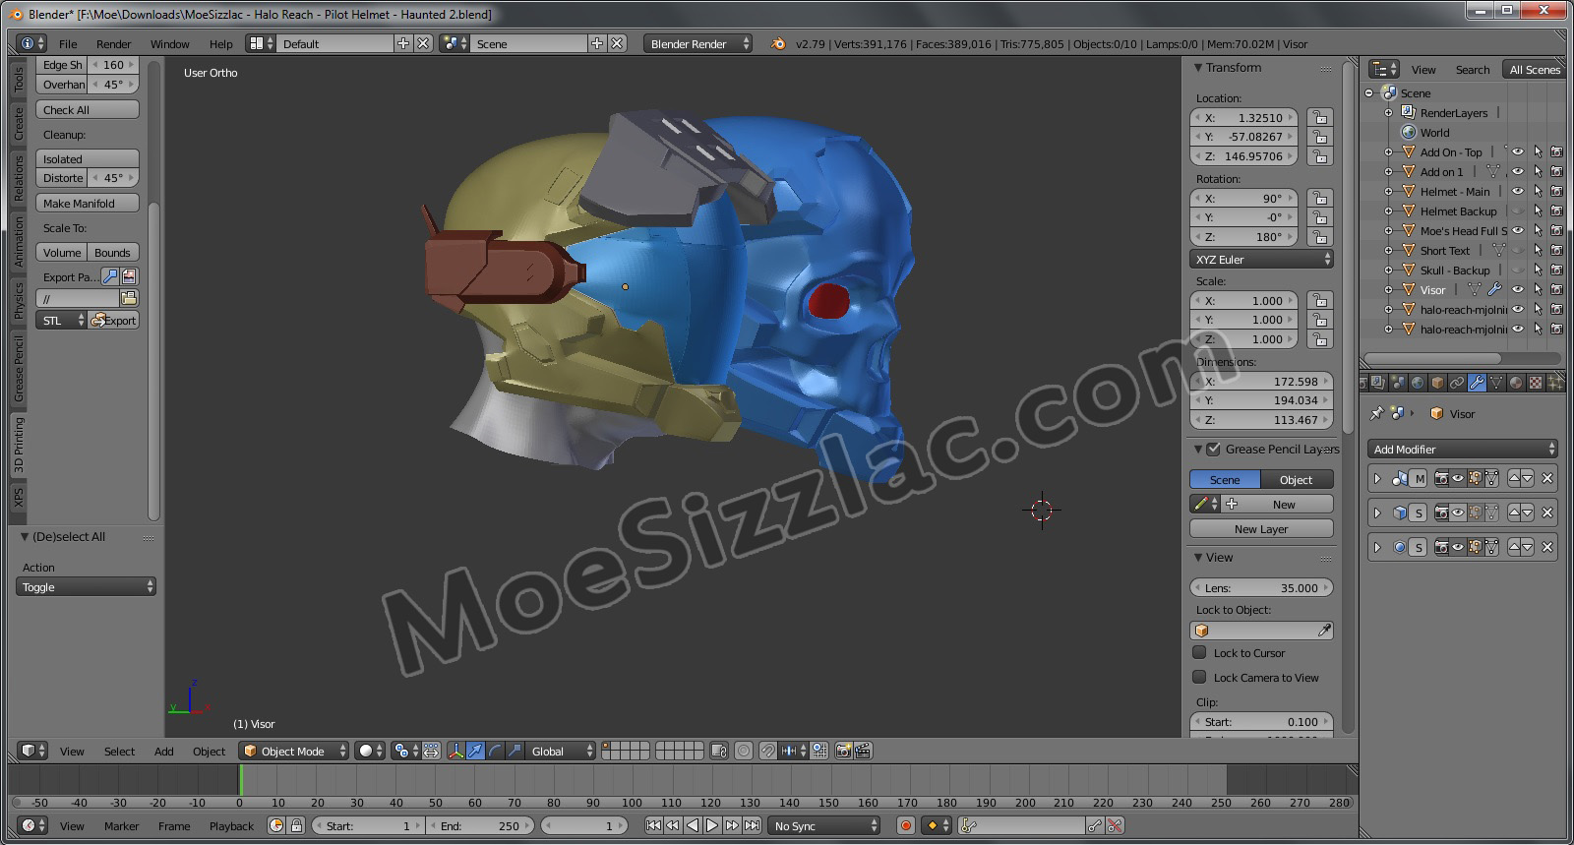This screenshot has width=1574, height=845.
Task: Toggle visibility of the Visor object
Action: 1518,290
